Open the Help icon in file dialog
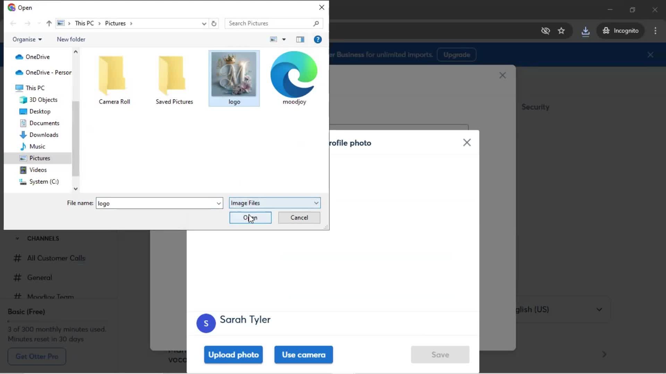The width and height of the screenshot is (666, 374). 318,39
